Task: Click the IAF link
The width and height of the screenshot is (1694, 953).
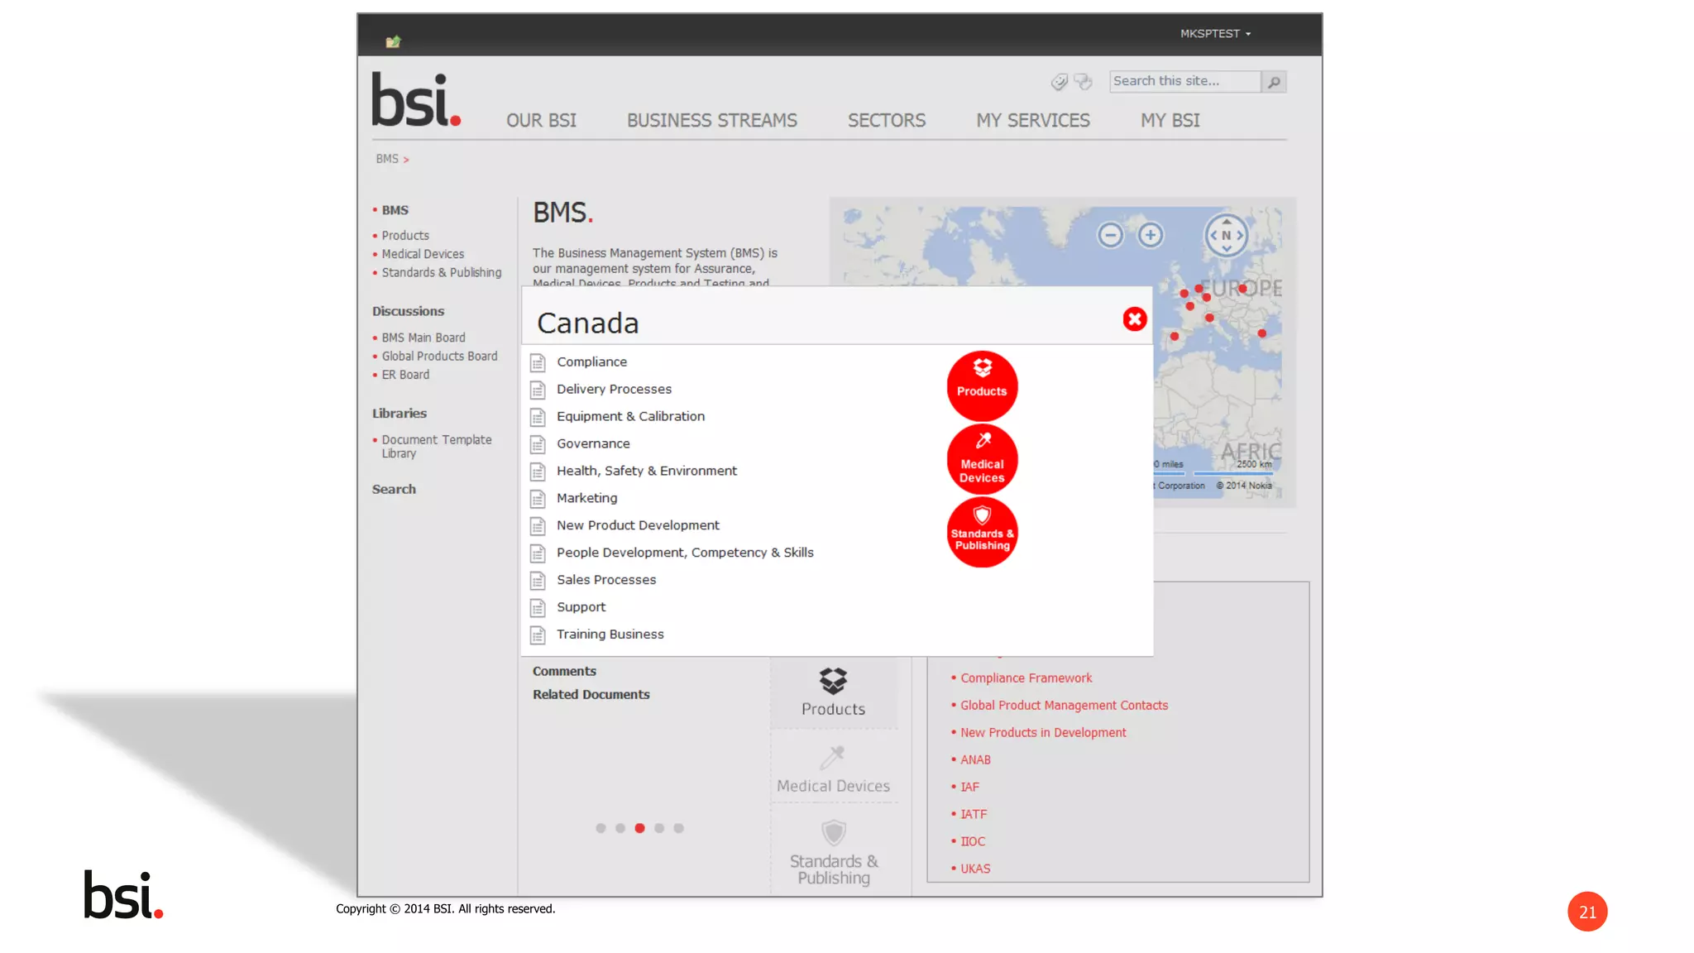Action: (969, 787)
